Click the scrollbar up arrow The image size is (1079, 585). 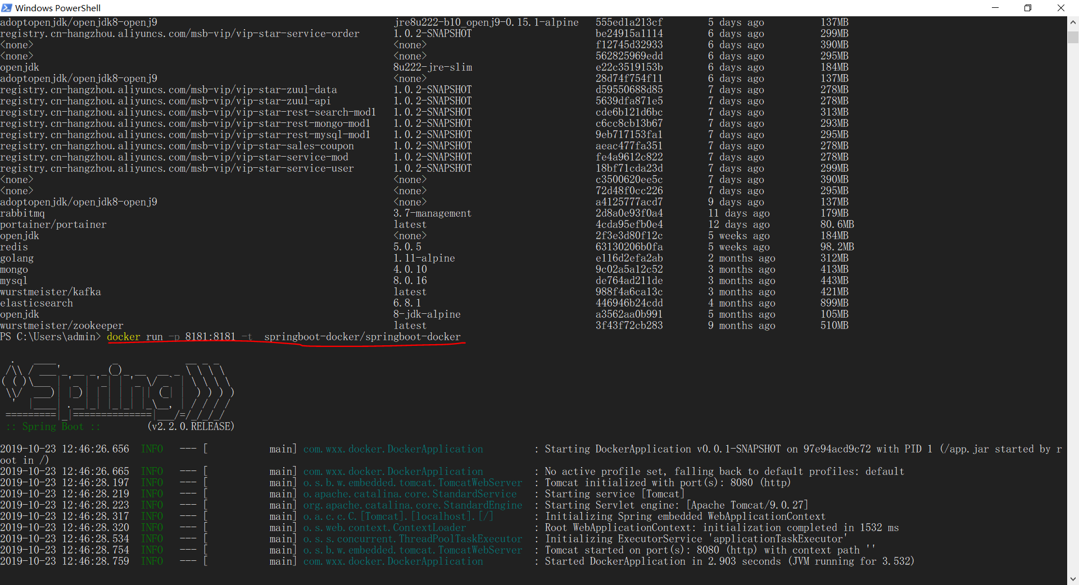1073,22
